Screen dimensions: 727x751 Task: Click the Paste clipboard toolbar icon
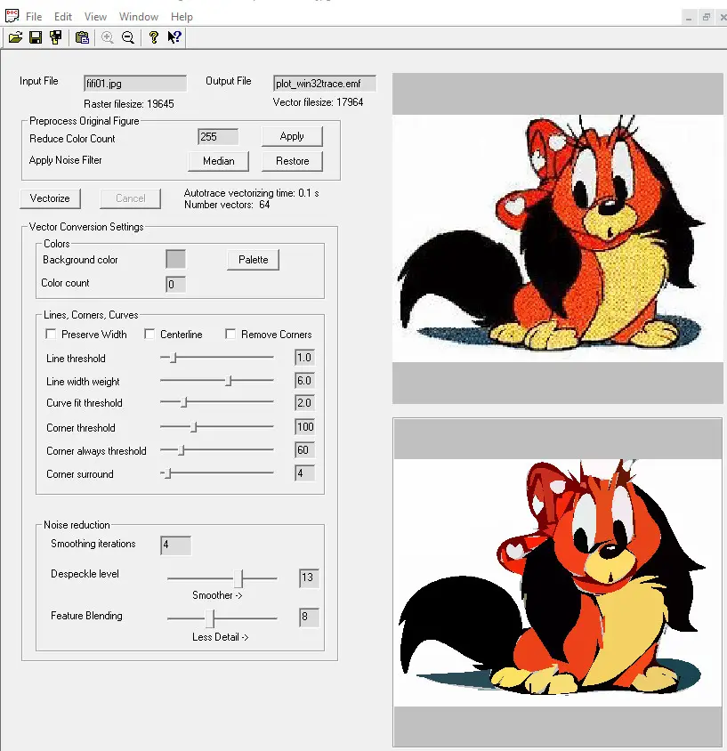click(x=83, y=37)
